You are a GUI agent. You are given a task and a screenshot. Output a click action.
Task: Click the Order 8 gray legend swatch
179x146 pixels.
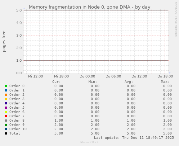[6, 121]
